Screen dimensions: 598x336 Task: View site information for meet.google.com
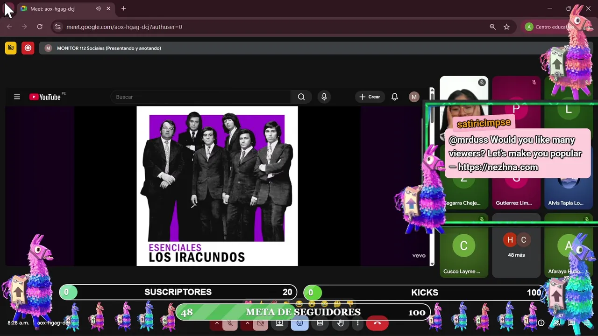58,27
